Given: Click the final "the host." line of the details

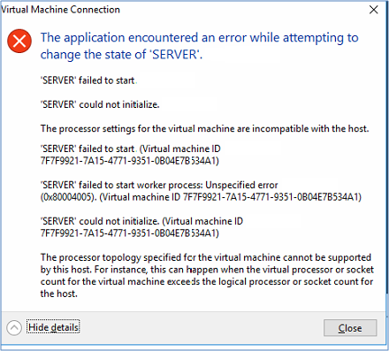Looking at the screenshot, I should click(59, 294).
